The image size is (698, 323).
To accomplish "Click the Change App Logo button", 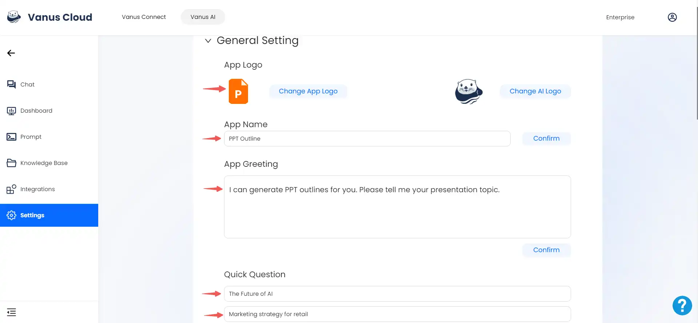I will tap(308, 91).
